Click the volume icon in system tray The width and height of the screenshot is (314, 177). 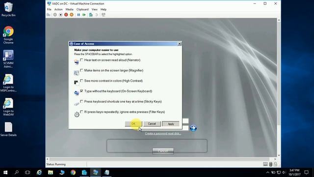point(284,173)
